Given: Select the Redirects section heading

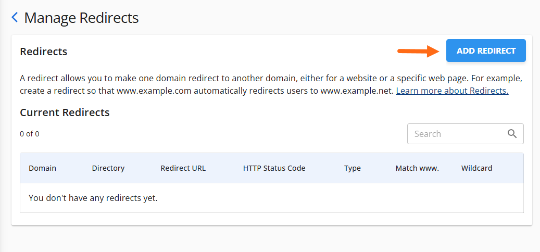Looking at the screenshot, I should (x=43, y=52).
